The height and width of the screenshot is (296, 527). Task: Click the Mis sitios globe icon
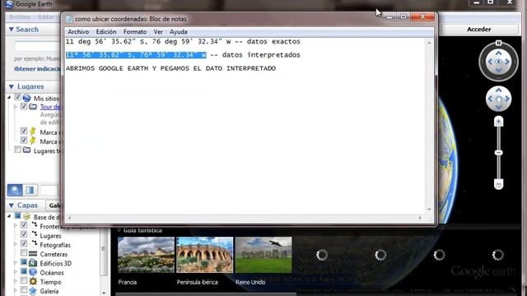[x=26, y=98]
